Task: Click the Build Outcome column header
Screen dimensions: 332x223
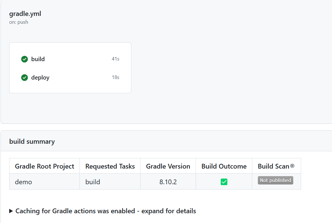Action: tap(224, 166)
